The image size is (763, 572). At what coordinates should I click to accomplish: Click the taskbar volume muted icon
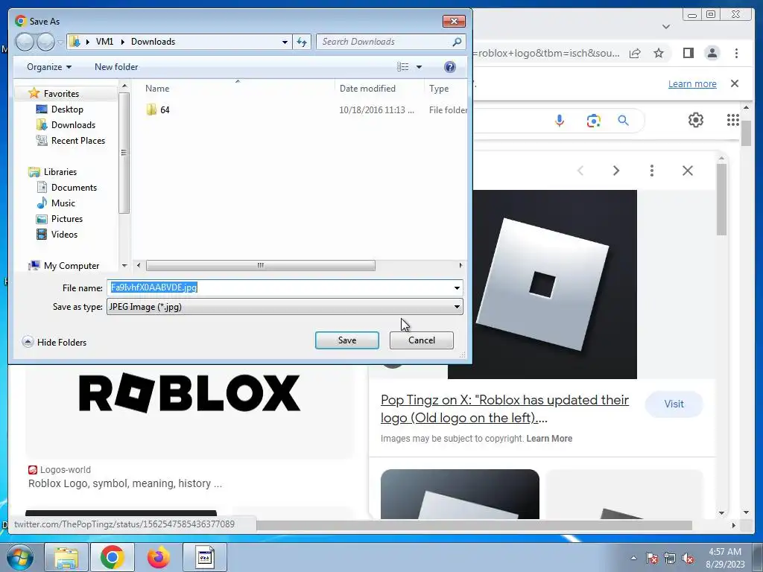tap(688, 558)
